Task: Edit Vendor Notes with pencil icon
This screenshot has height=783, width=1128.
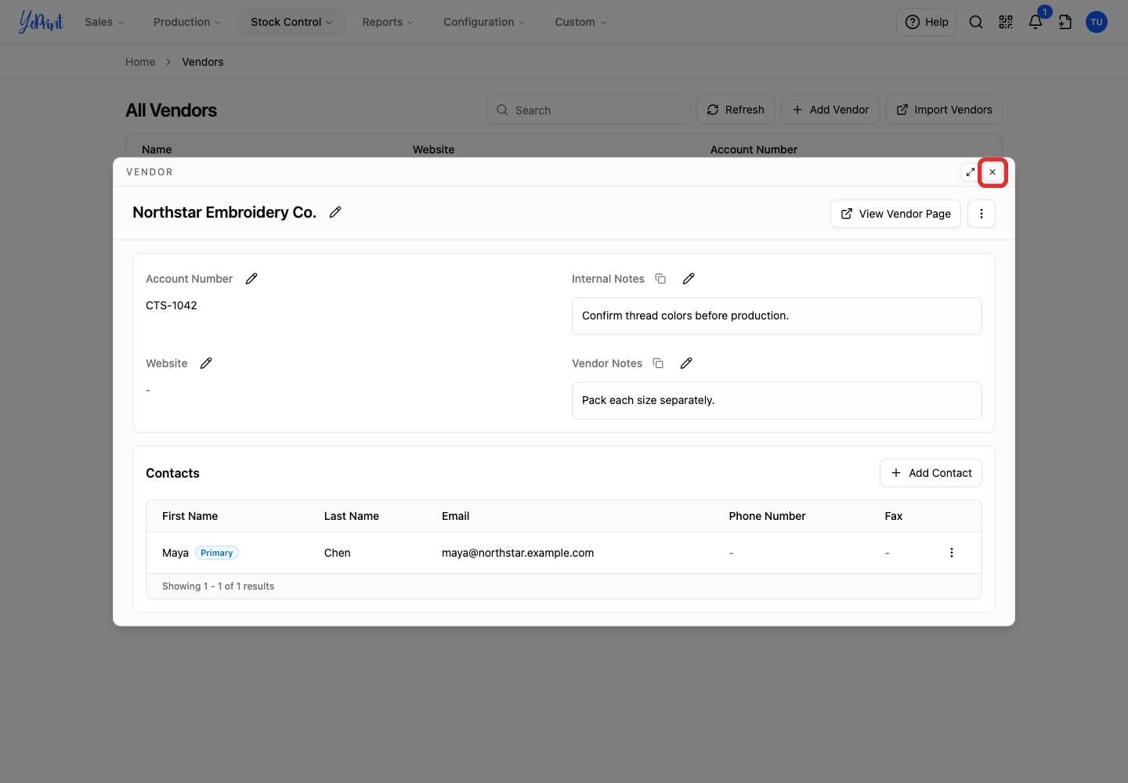Action: pyautogui.click(x=686, y=363)
